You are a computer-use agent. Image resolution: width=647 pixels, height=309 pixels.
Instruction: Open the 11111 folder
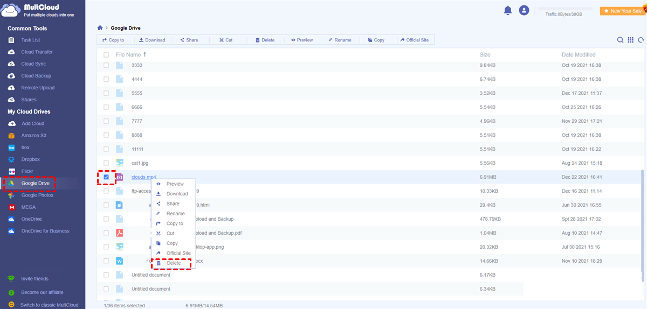click(137, 149)
